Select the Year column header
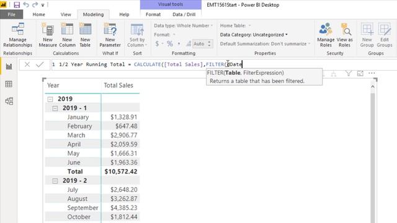This screenshot has height=223, width=397. tap(53, 85)
